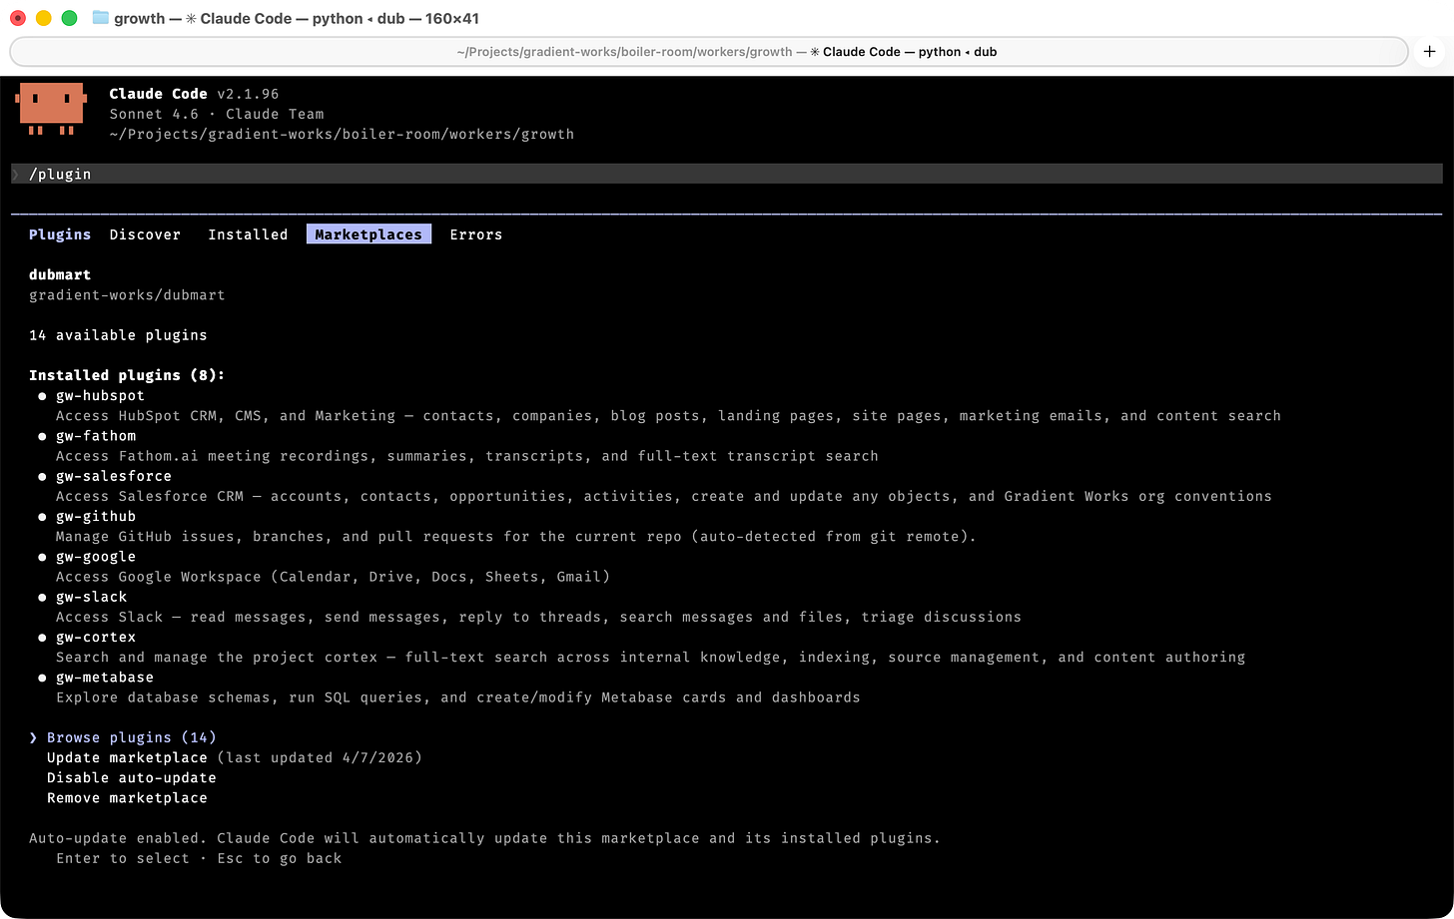Image resolution: width=1454 pixels, height=919 pixels.
Task: Click the Plugins heading label
Action: click(x=60, y=234)
